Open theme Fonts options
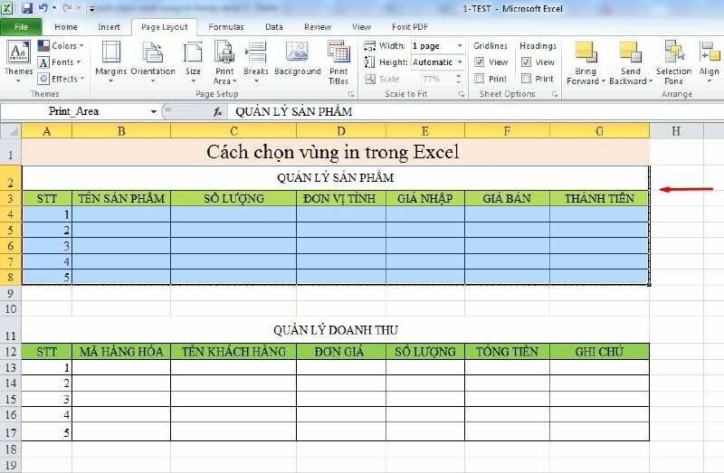 tap(60, 62)
